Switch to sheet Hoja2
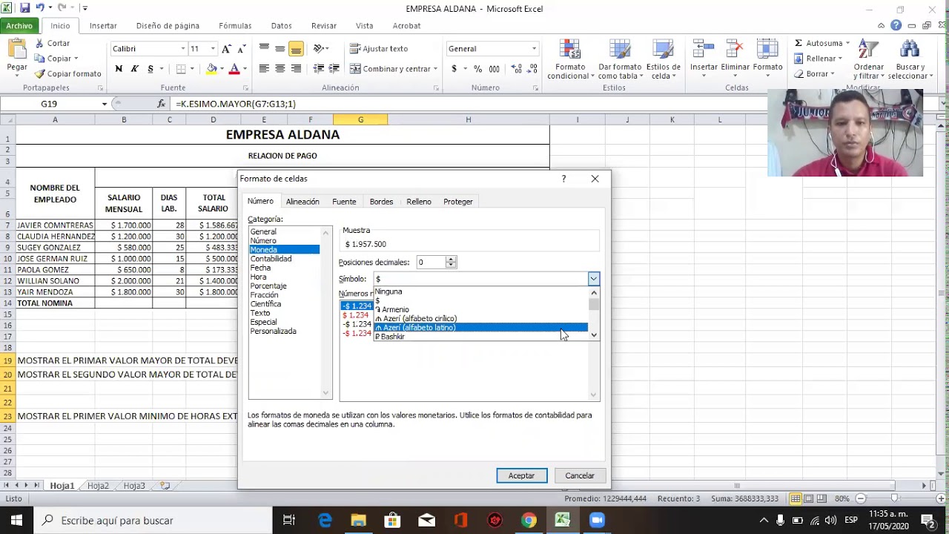Viewport: 949px width, 534px height. pyautogui.click(x=98, y=486)
